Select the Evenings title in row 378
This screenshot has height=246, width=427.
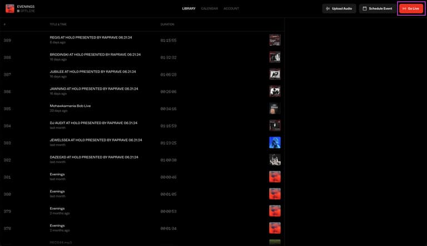tap(57, 226)
